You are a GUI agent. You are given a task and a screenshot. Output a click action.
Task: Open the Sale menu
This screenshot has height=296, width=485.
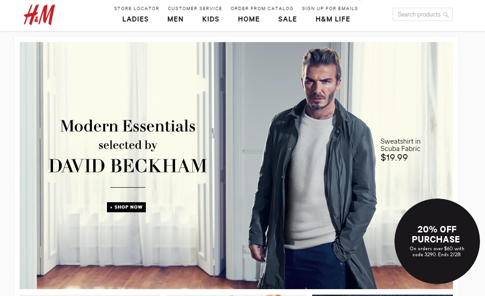pos(288,19)
